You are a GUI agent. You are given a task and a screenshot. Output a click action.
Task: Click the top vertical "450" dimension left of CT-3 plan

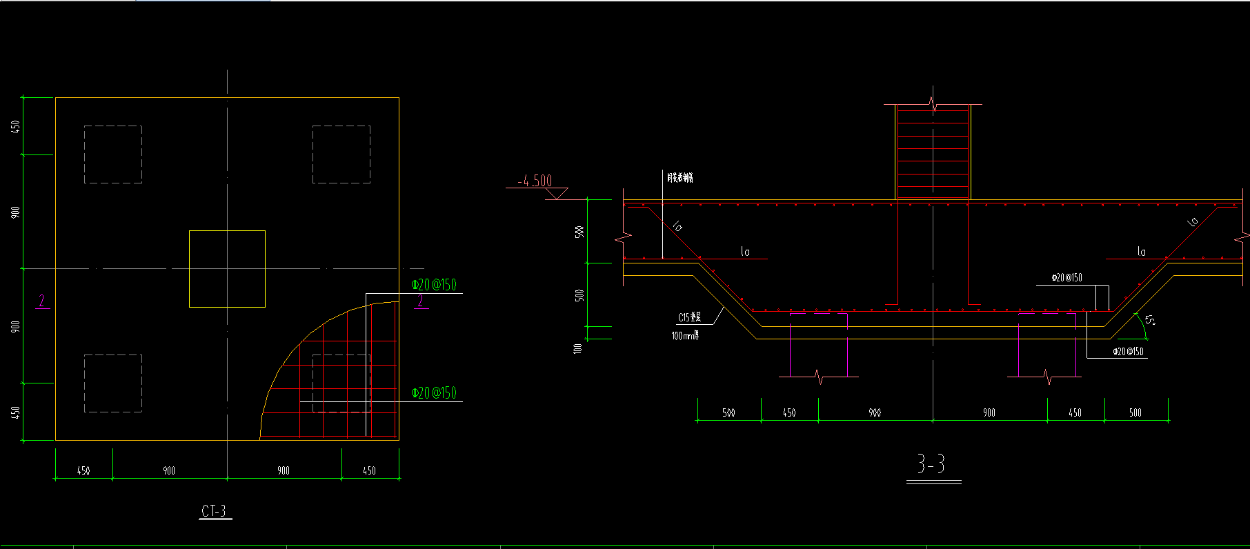pyautogui.click(x=15, y=126)
